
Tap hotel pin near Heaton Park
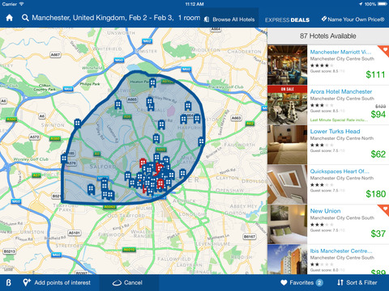tap(152, 82)
